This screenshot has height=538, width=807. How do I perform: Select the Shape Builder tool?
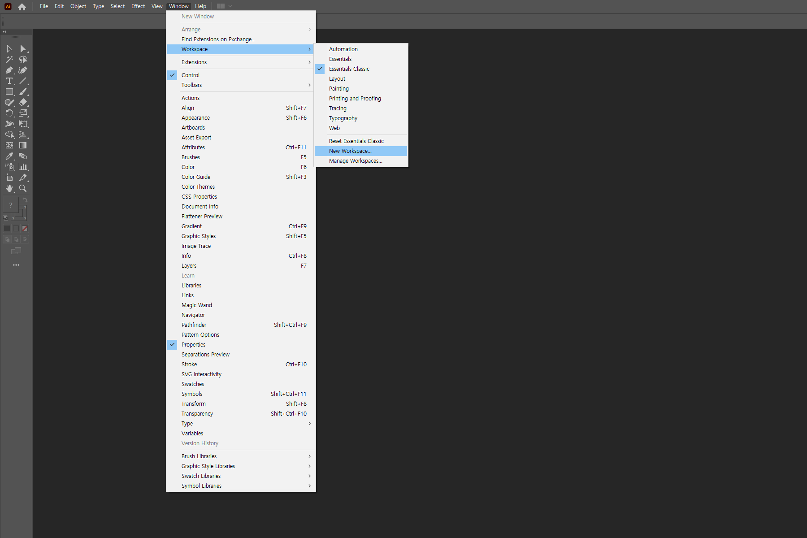click(9, 134)
